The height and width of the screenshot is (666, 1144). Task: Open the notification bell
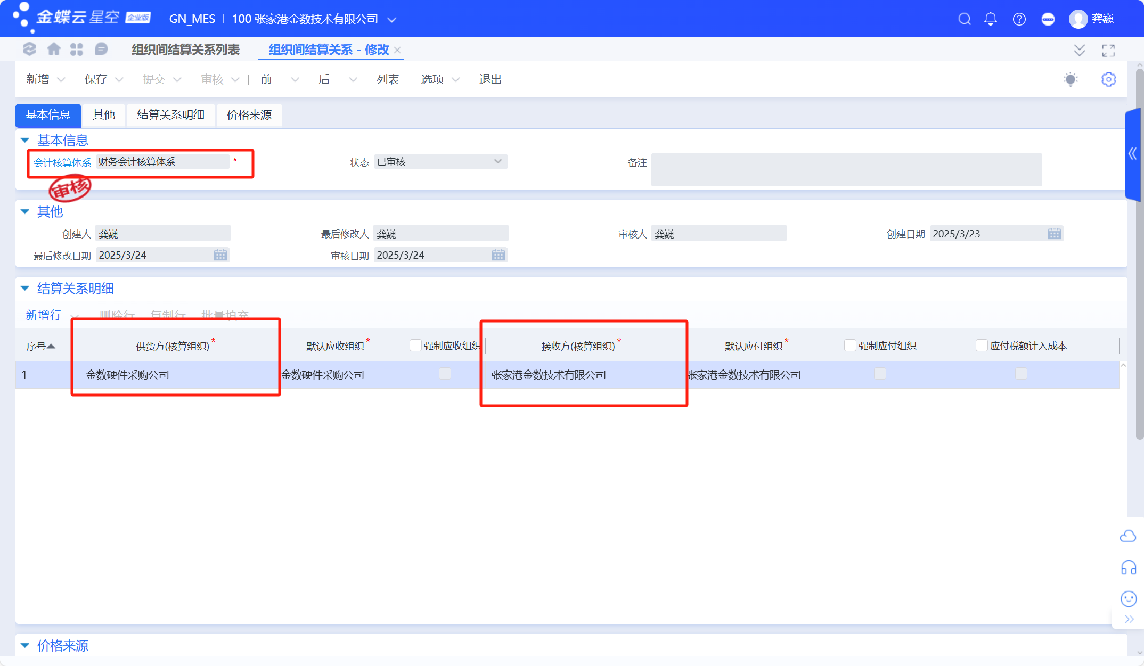point(991,19)
